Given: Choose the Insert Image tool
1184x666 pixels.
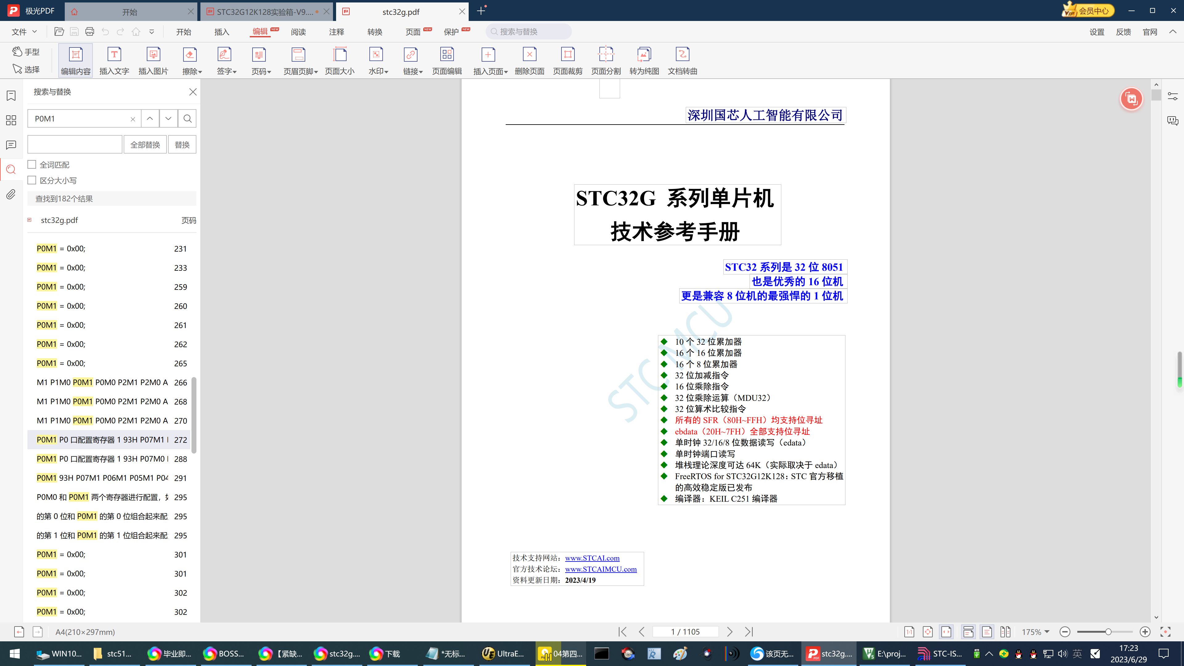Looking at the screenshot, I should pos(153,60).
